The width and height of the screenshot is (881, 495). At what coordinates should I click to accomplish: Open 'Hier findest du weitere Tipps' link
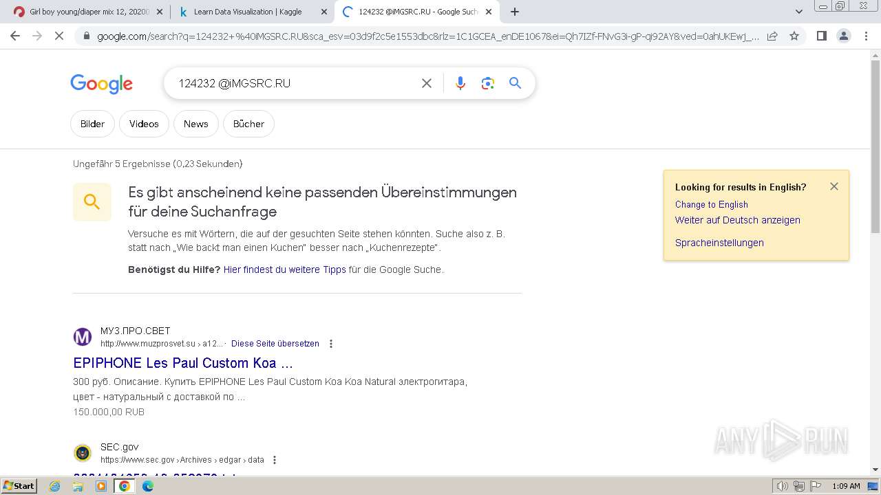(284, 269)
